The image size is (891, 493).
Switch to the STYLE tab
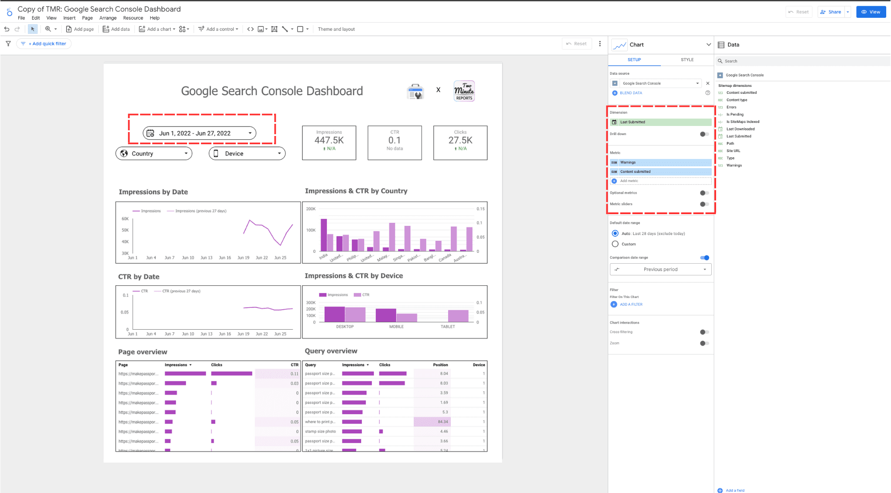point(687,60)
